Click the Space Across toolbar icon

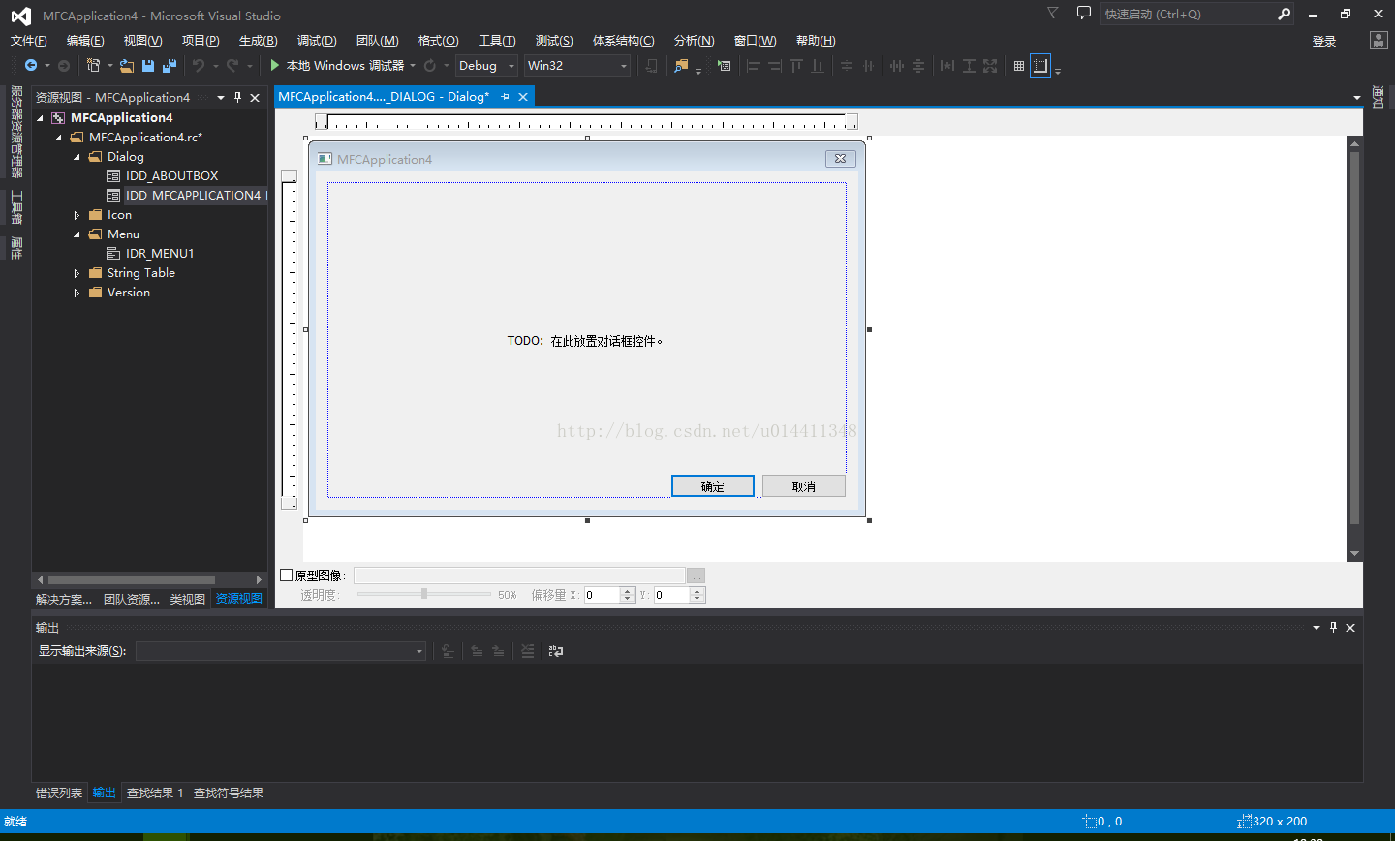897,65
